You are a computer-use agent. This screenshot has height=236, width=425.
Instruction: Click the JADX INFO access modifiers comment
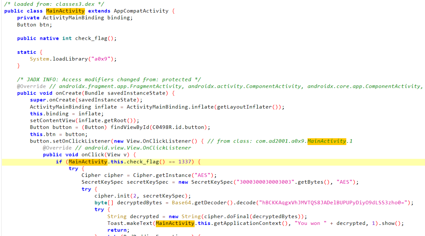[109, 80]
